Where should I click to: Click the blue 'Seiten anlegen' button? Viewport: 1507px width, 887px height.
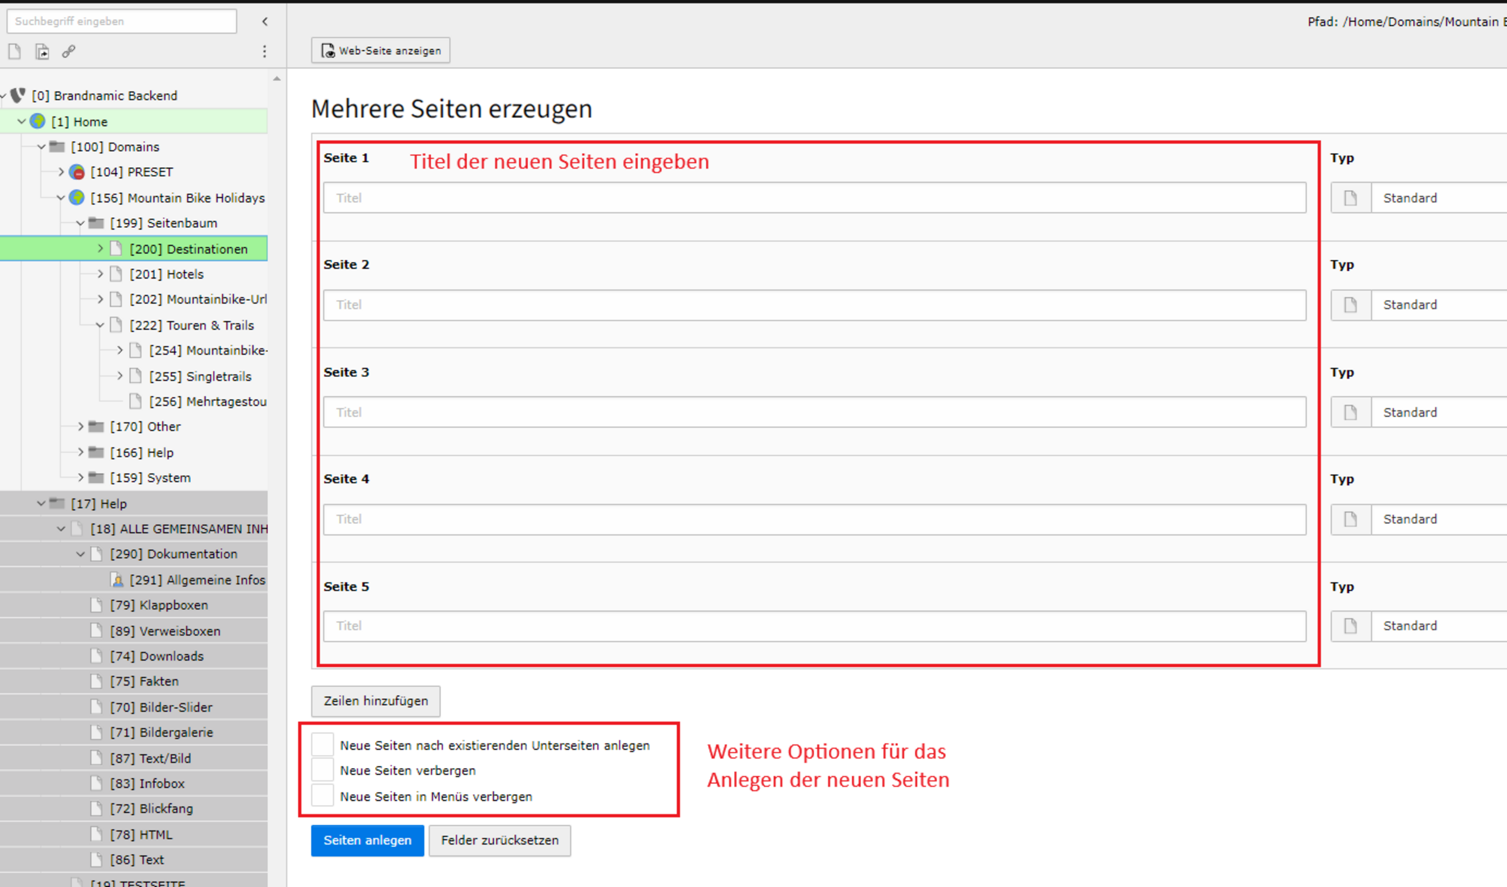[367, 841]
